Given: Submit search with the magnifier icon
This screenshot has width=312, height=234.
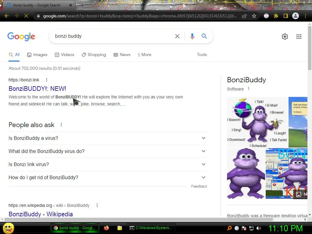Looking at the screenshot, I should coord(204,36).
